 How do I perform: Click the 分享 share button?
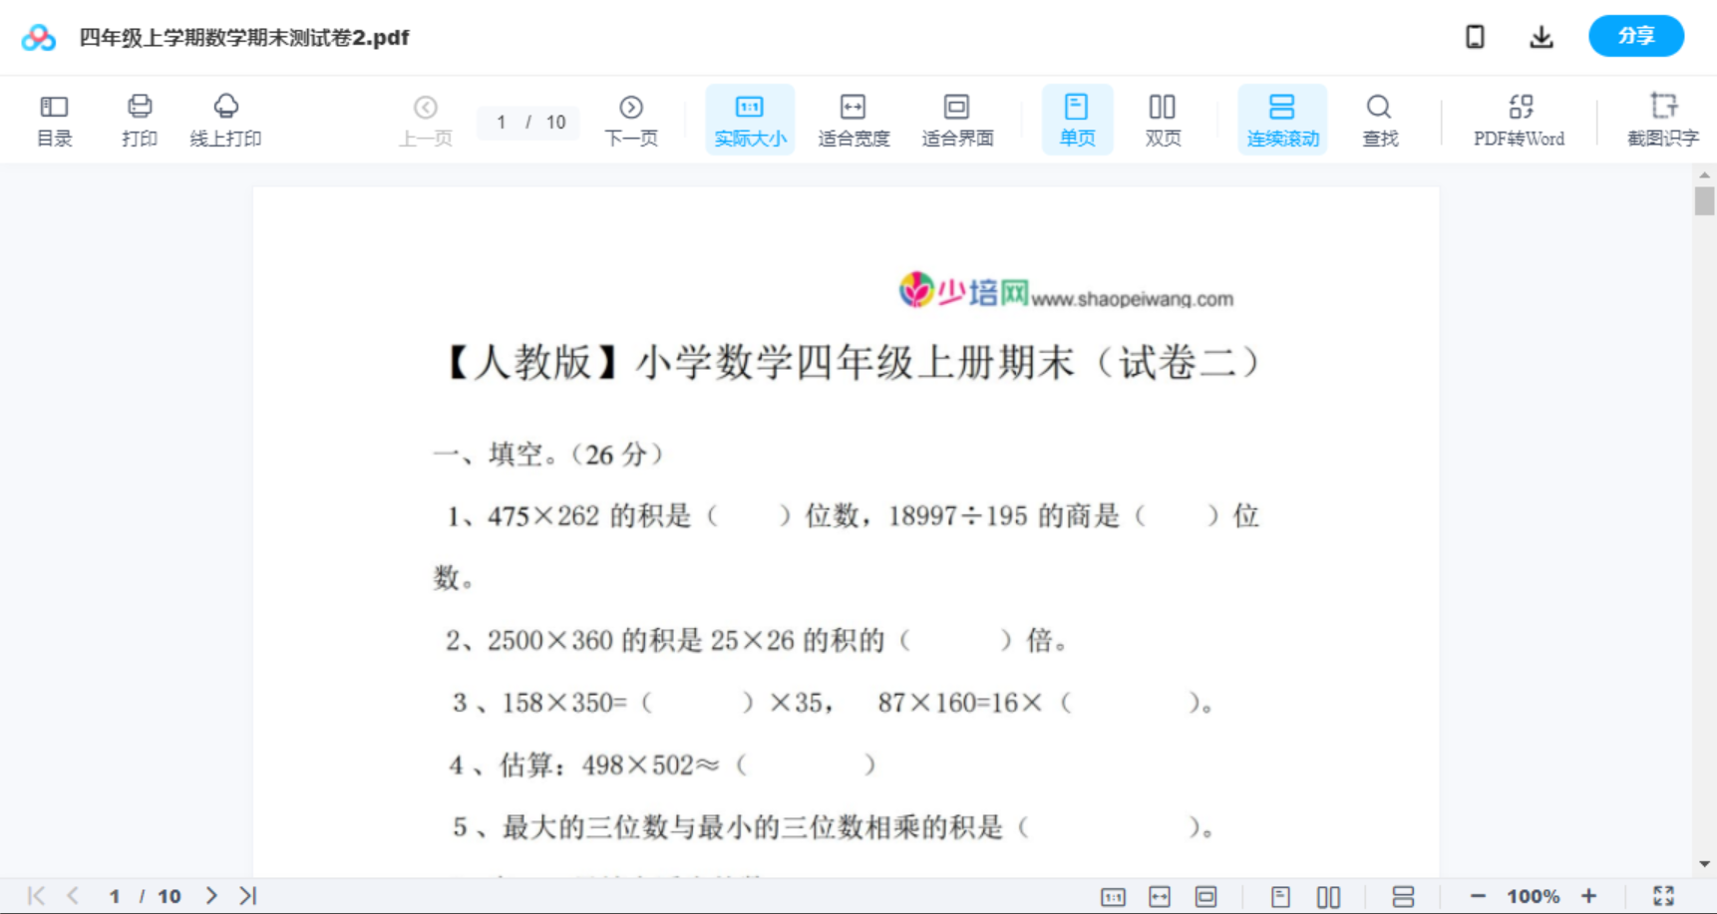[x=1636, y=36]
